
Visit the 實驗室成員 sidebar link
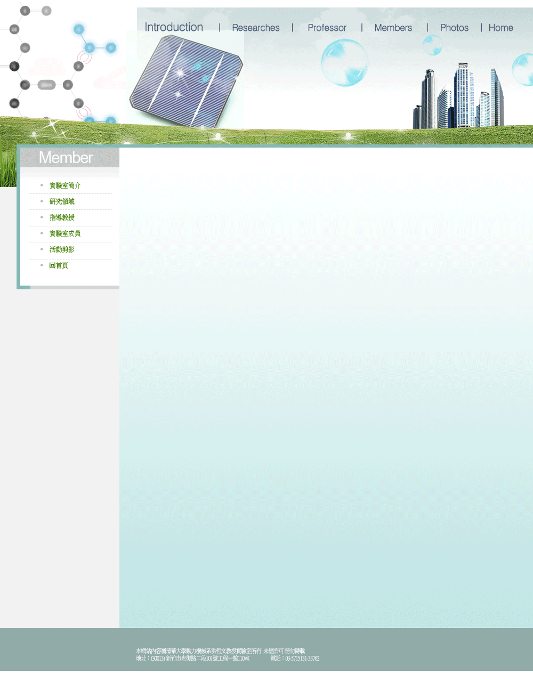tap(65, 233)
